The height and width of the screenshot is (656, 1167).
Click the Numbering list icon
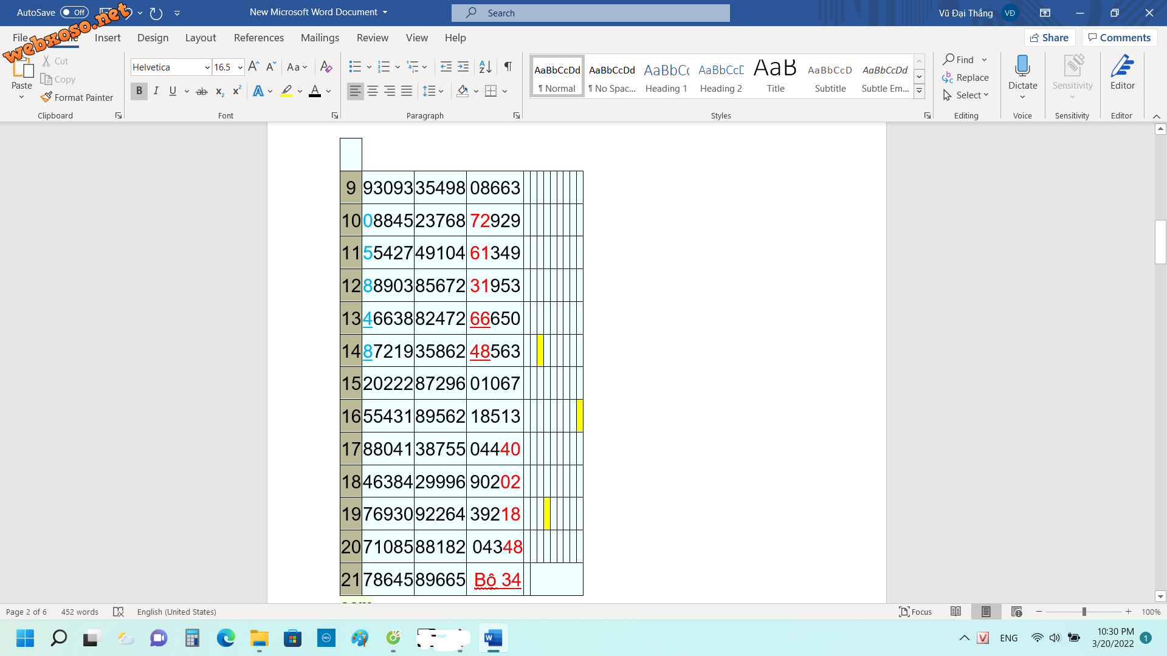384,67
